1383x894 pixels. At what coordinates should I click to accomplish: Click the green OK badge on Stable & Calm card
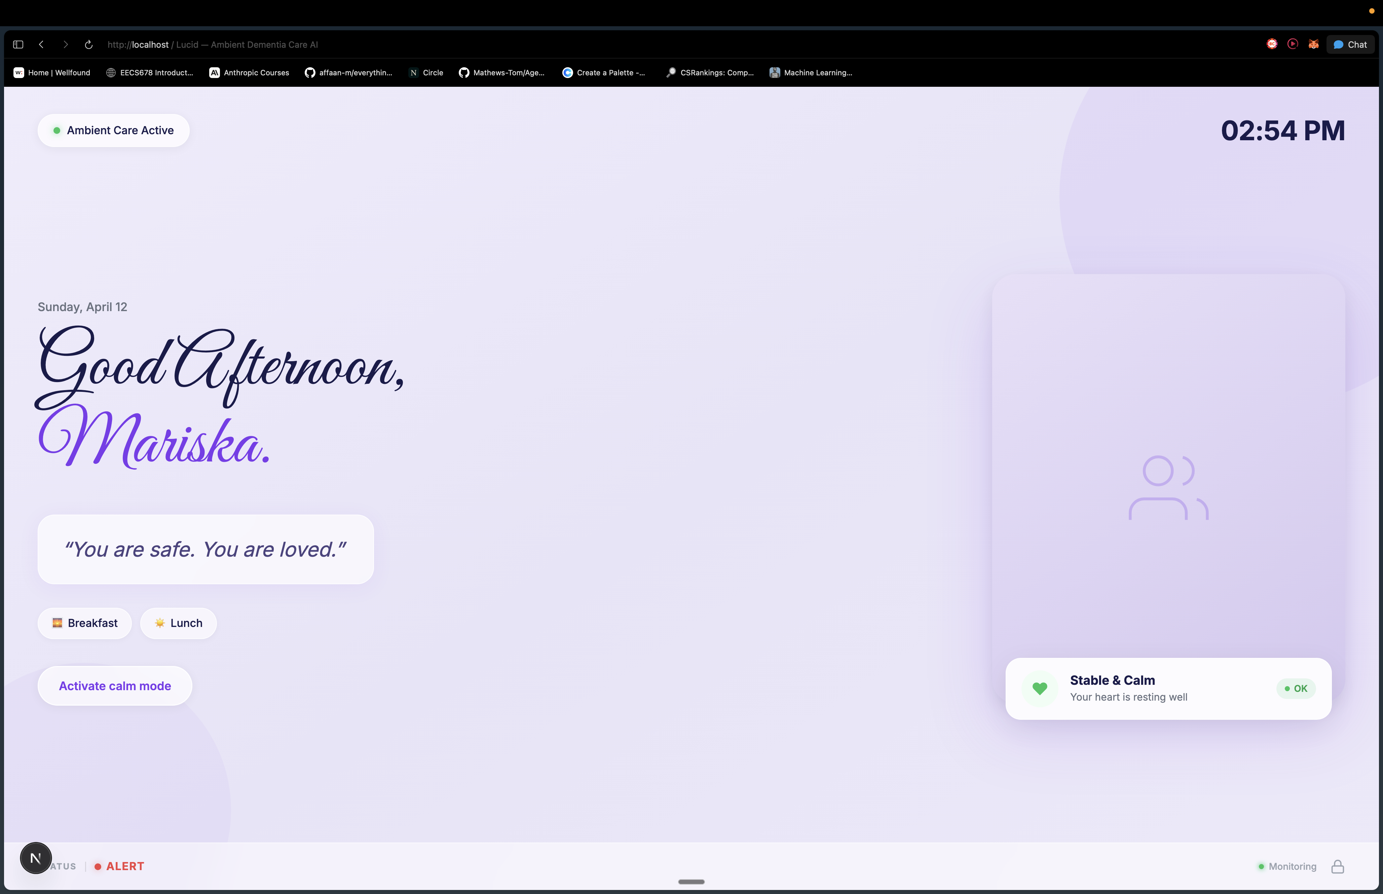coord(1295,688)
